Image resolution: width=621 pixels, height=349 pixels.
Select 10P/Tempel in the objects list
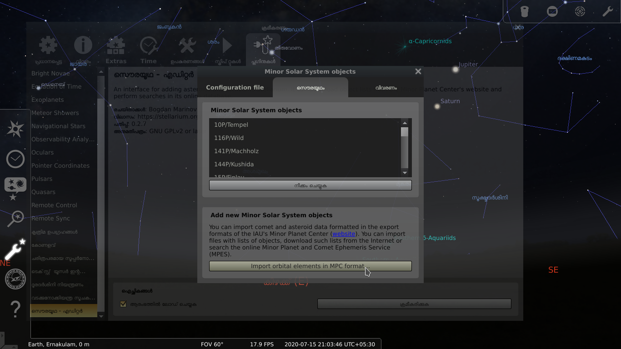305,125
